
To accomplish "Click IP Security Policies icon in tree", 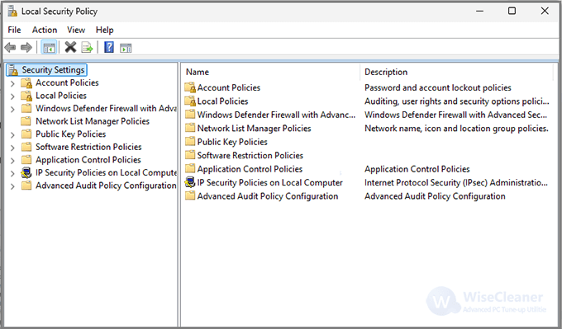I will tap(26, 172).
